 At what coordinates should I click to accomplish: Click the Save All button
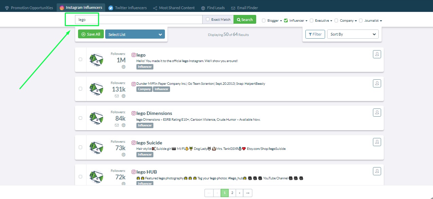coord(91,34)
